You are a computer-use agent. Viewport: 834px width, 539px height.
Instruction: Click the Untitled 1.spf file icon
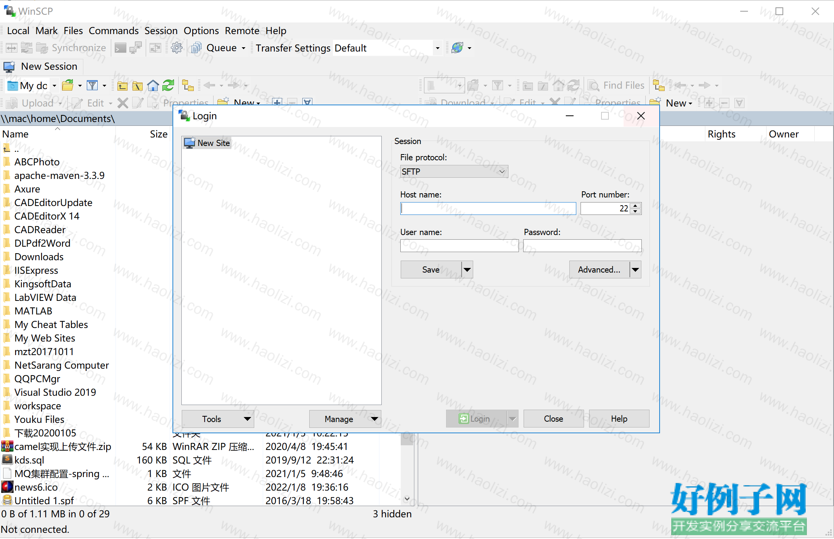pyautogui.click(x=7, y=501)
